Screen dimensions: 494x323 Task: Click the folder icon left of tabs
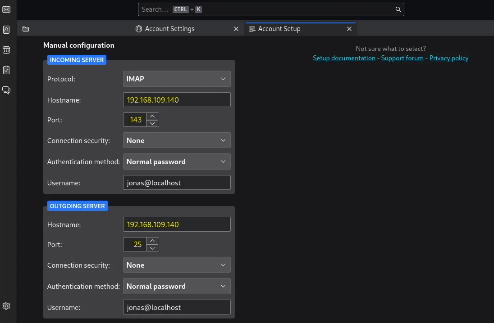click(x=26, y=29)
